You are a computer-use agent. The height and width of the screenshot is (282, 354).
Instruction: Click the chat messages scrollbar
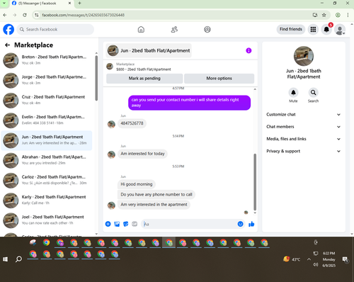tap(255, 182)
